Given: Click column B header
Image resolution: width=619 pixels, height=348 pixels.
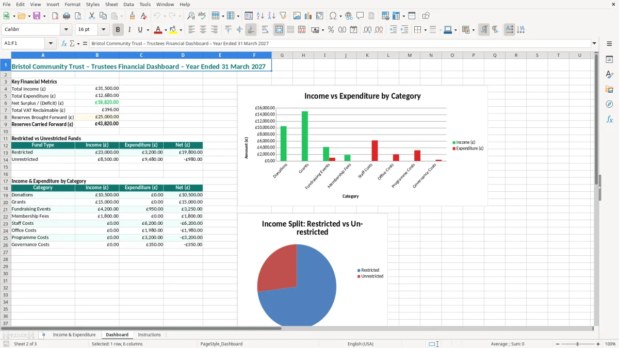Looking at the screenshot, I should point(97,55).
